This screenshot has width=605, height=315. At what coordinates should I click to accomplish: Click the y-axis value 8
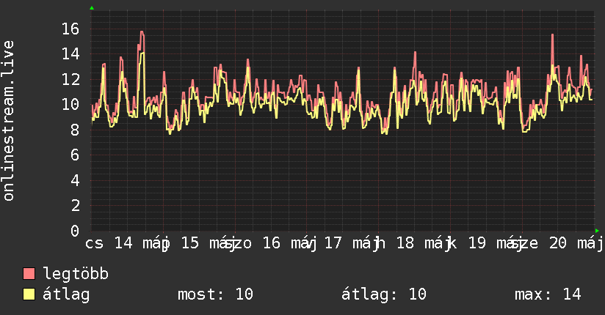pyautogui.click(x=75, y=130)
